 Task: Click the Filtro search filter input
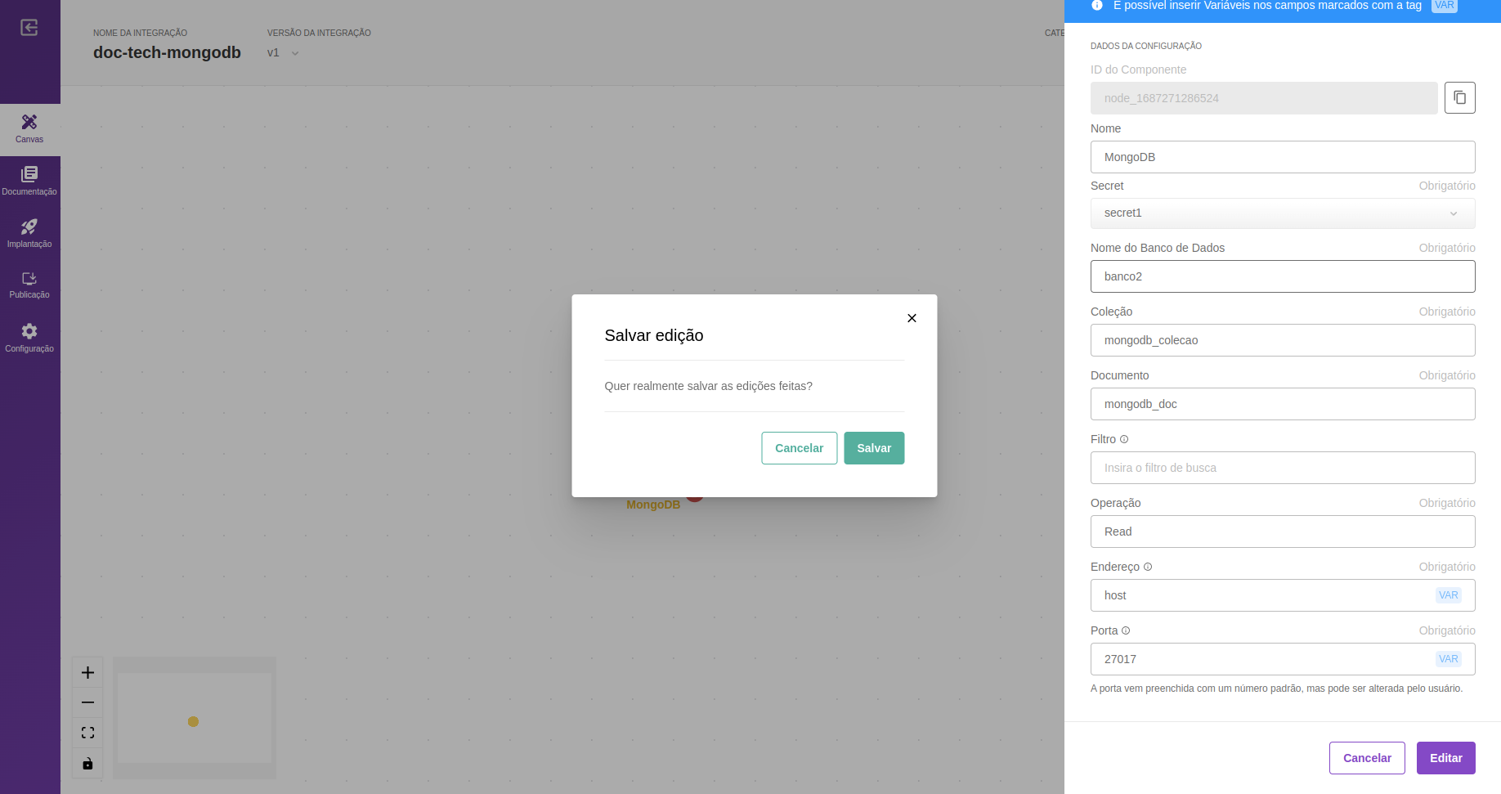coord(1283,468)
